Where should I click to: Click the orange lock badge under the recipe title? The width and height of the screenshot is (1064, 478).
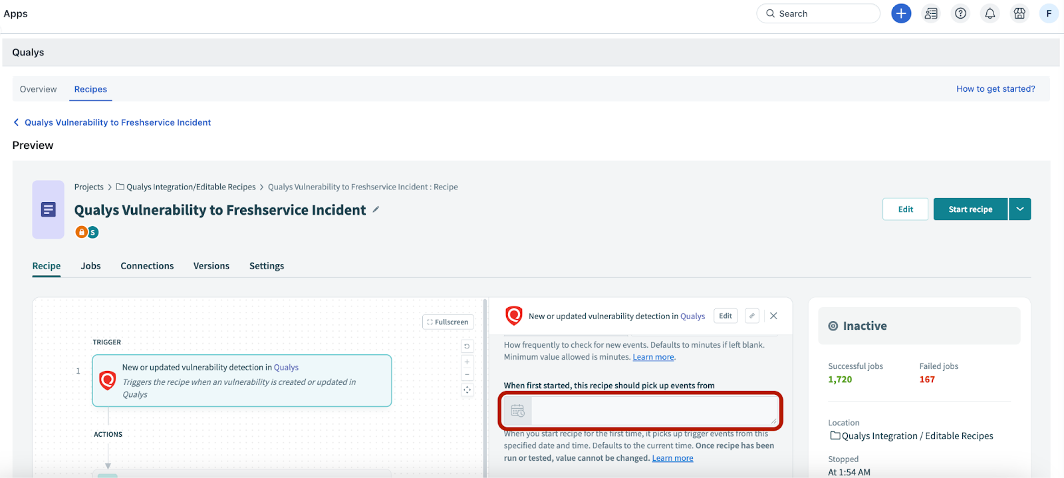(81, 232)
